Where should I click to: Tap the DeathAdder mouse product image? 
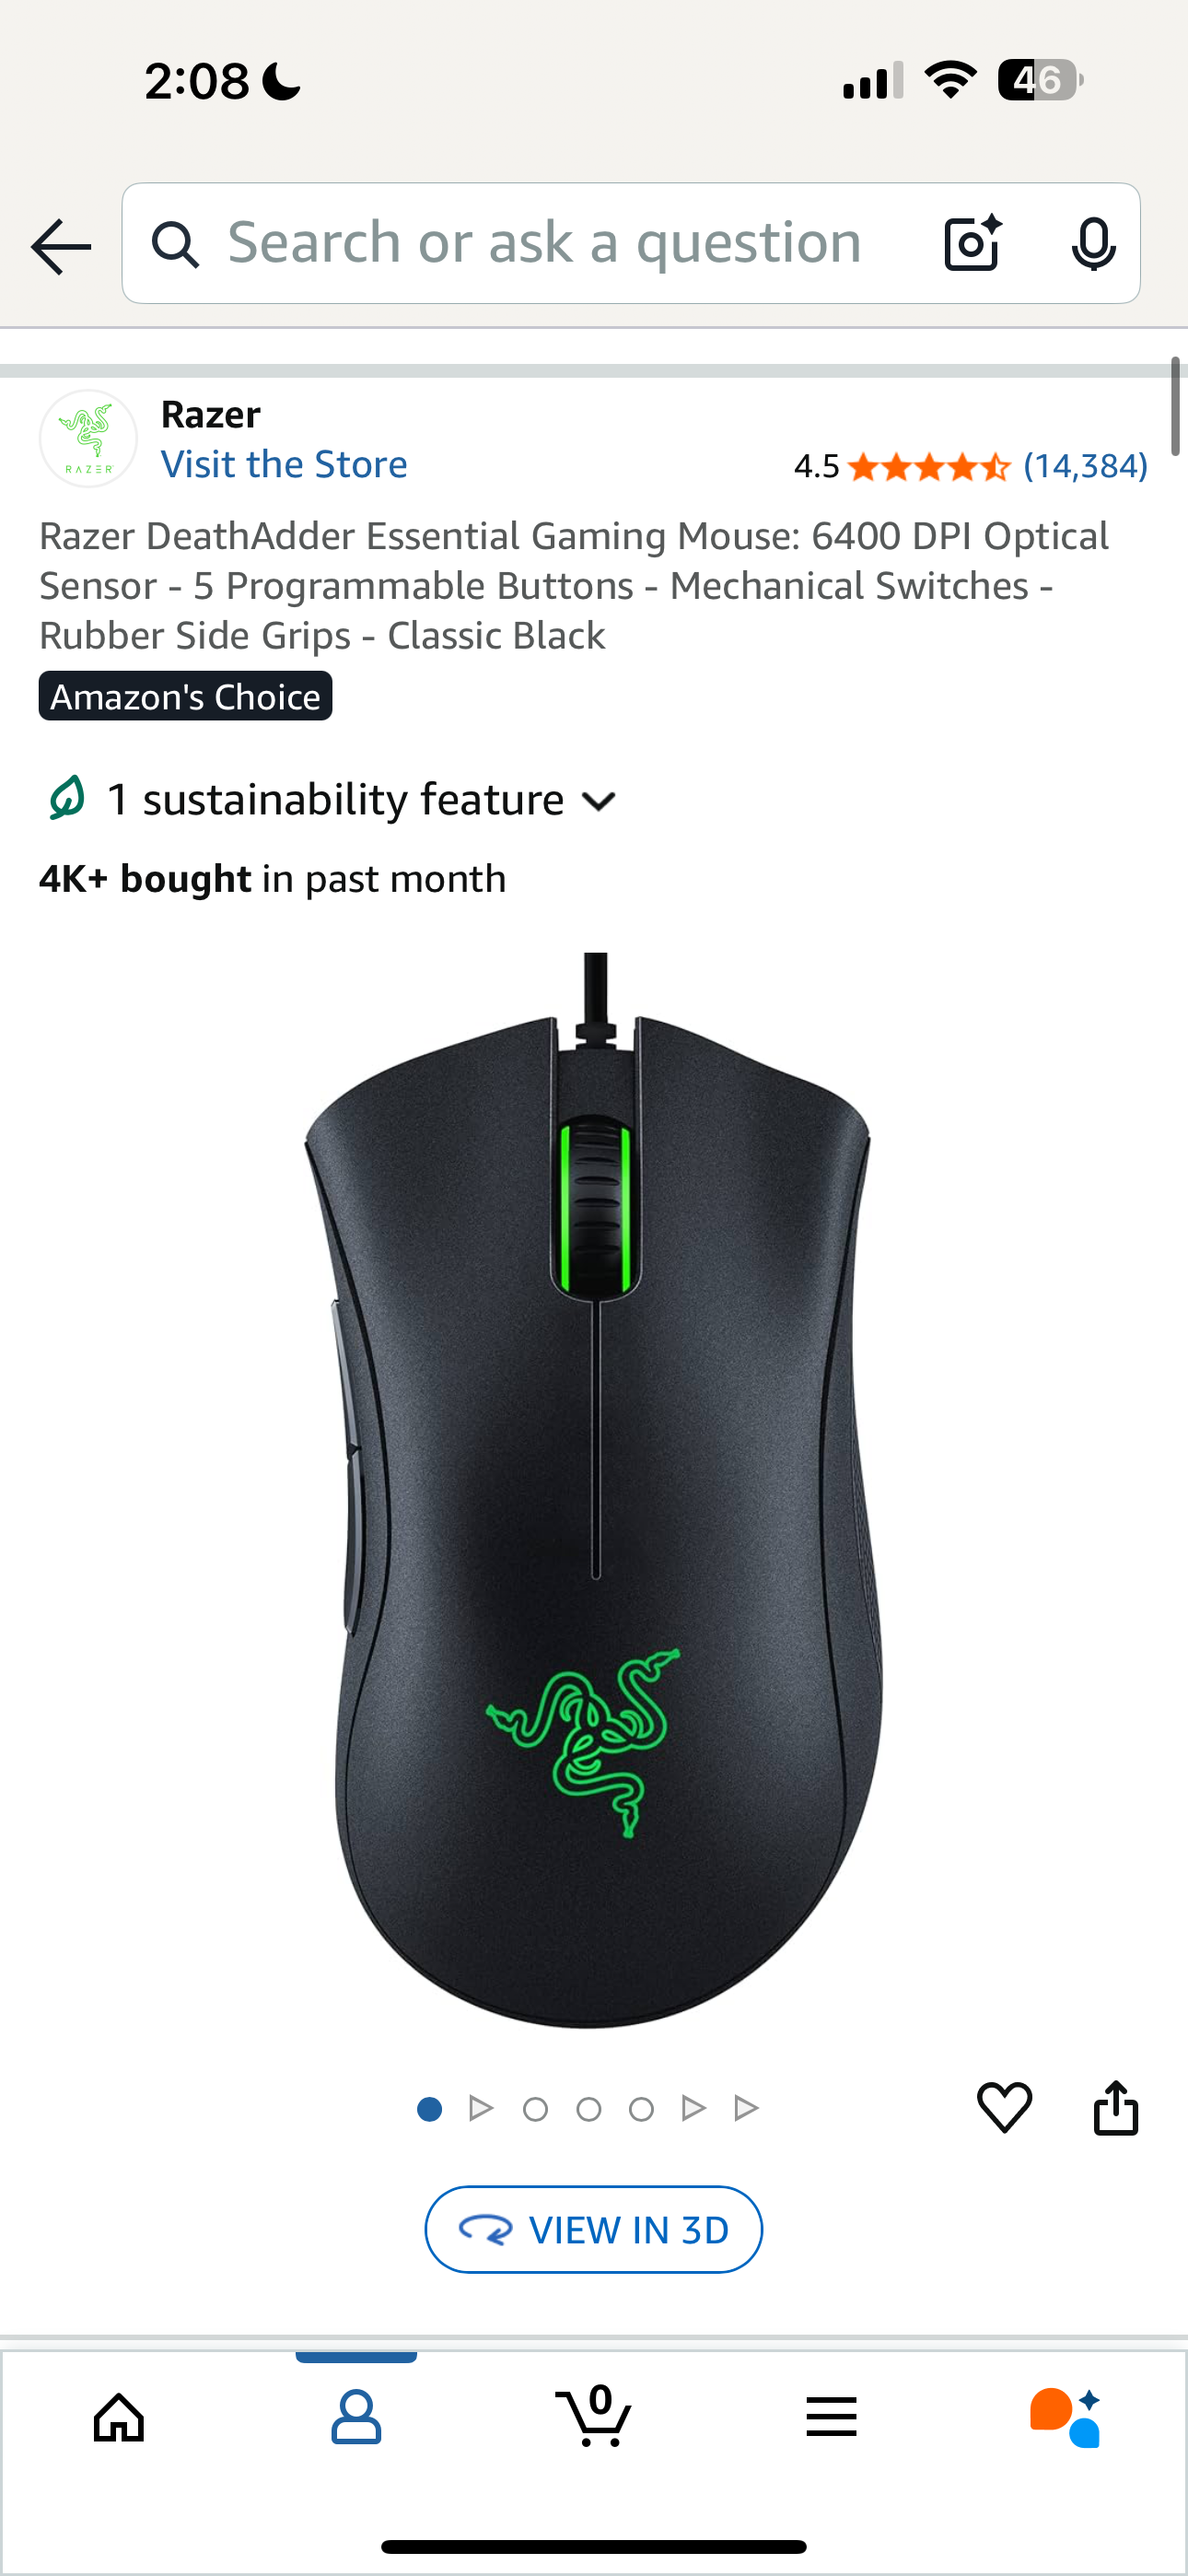(594, 1490)
